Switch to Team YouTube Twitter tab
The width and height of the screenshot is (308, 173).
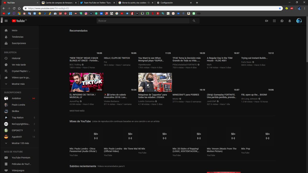(x=98, y=3)
